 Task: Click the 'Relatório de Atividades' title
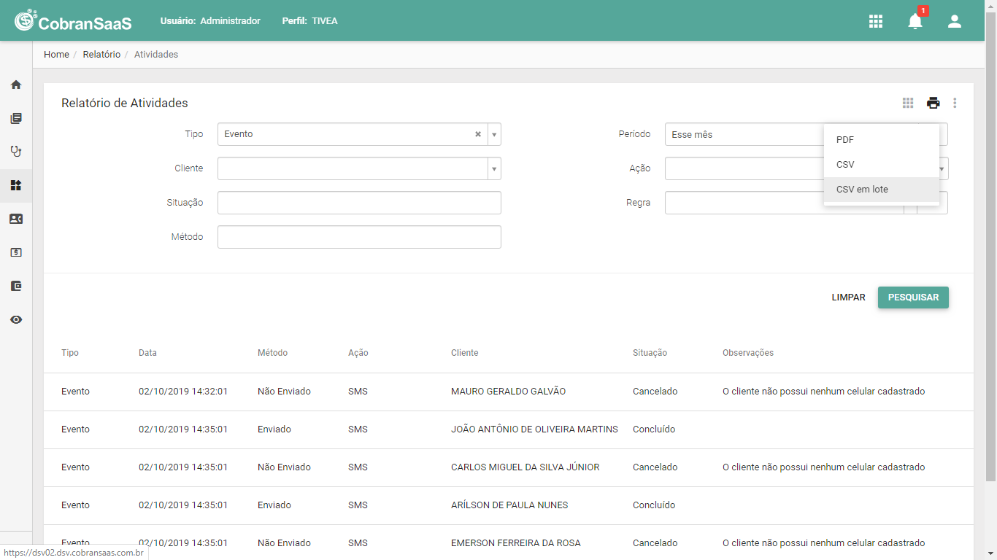(125, 104)
